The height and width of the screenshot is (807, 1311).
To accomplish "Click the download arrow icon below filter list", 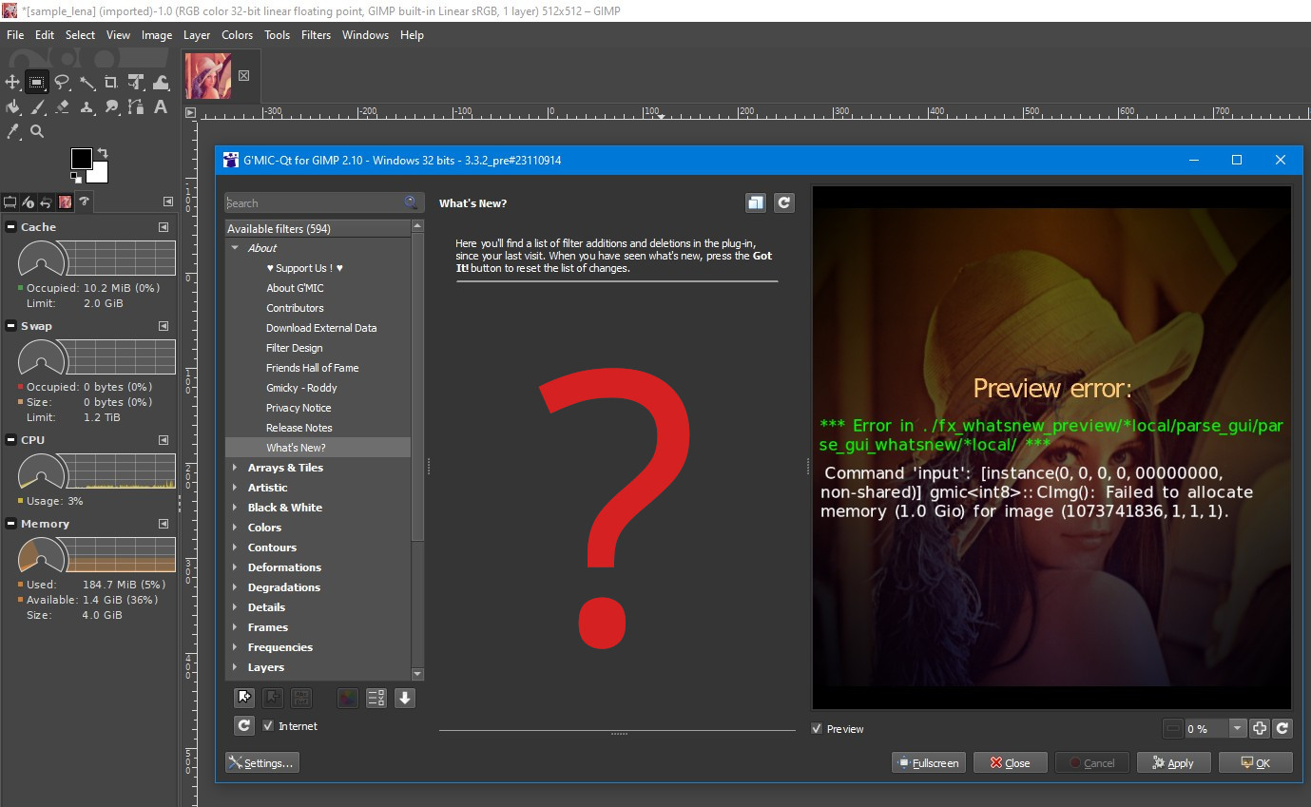I will click(x=405, y=698).
